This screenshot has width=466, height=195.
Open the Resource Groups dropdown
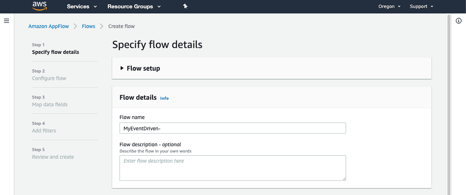134,6
